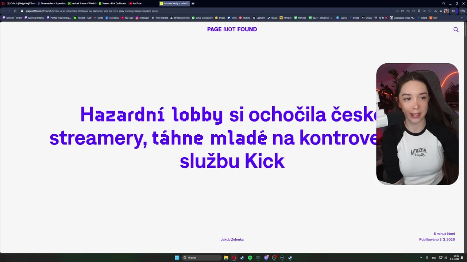The height and width of the screenshot is (262, 467).
Task: Open the Dashboard | Alza bookmark
Action: pos(402,18)
